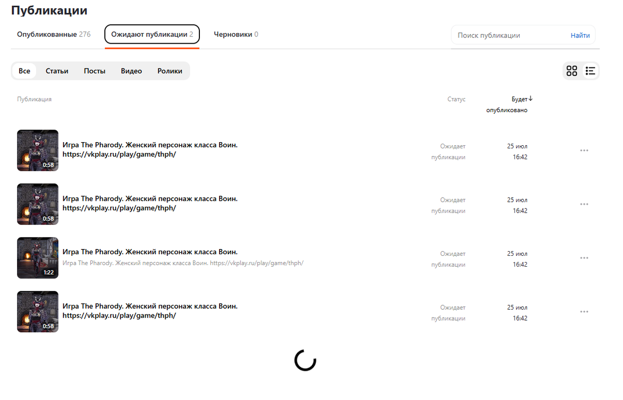The image size is (623, 400).
Task: Click gray description text under third publication title
Action: coord(183,263)
